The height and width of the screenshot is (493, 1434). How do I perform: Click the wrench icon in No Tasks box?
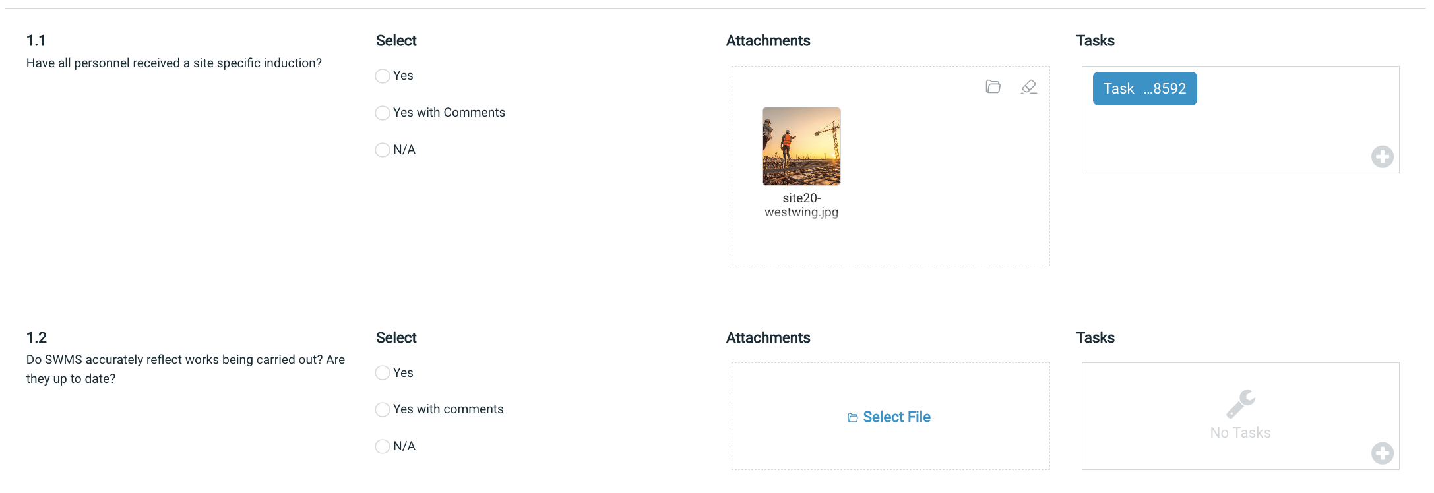click(x=1240, y=404)
